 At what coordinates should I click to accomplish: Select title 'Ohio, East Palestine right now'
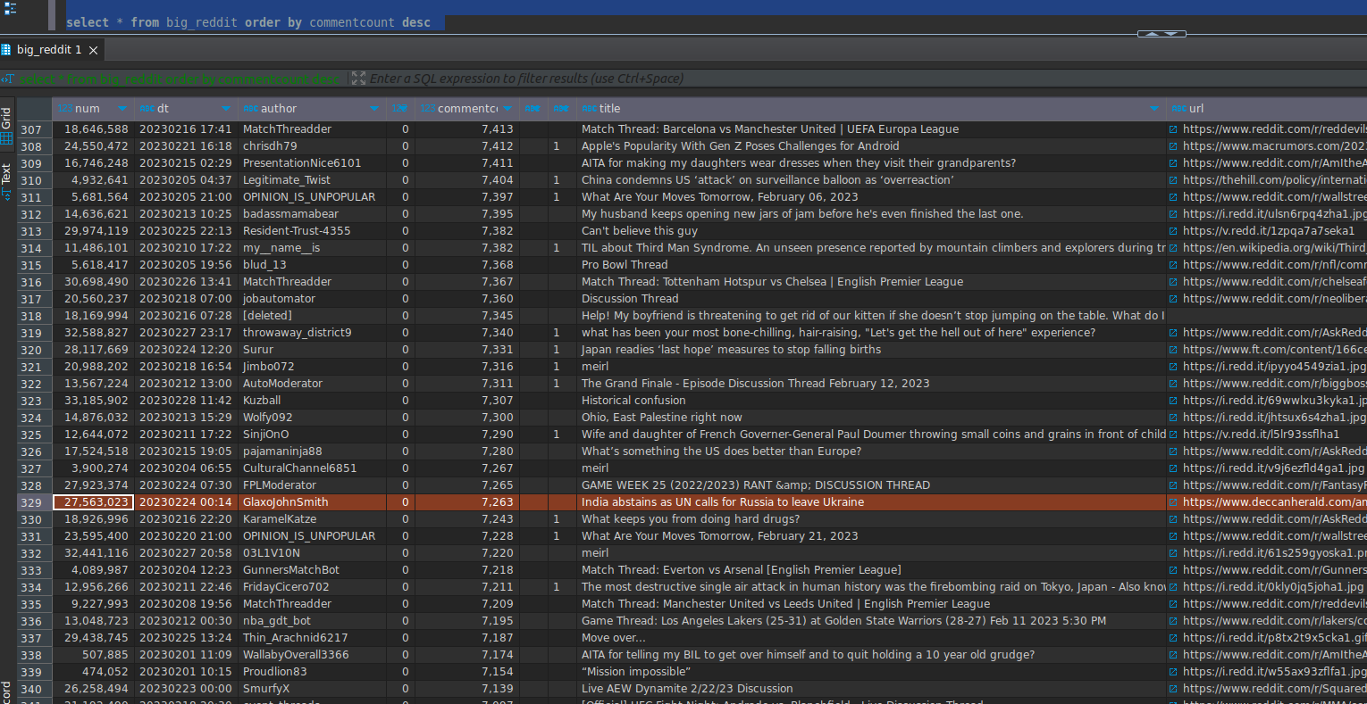click(871, 418)
